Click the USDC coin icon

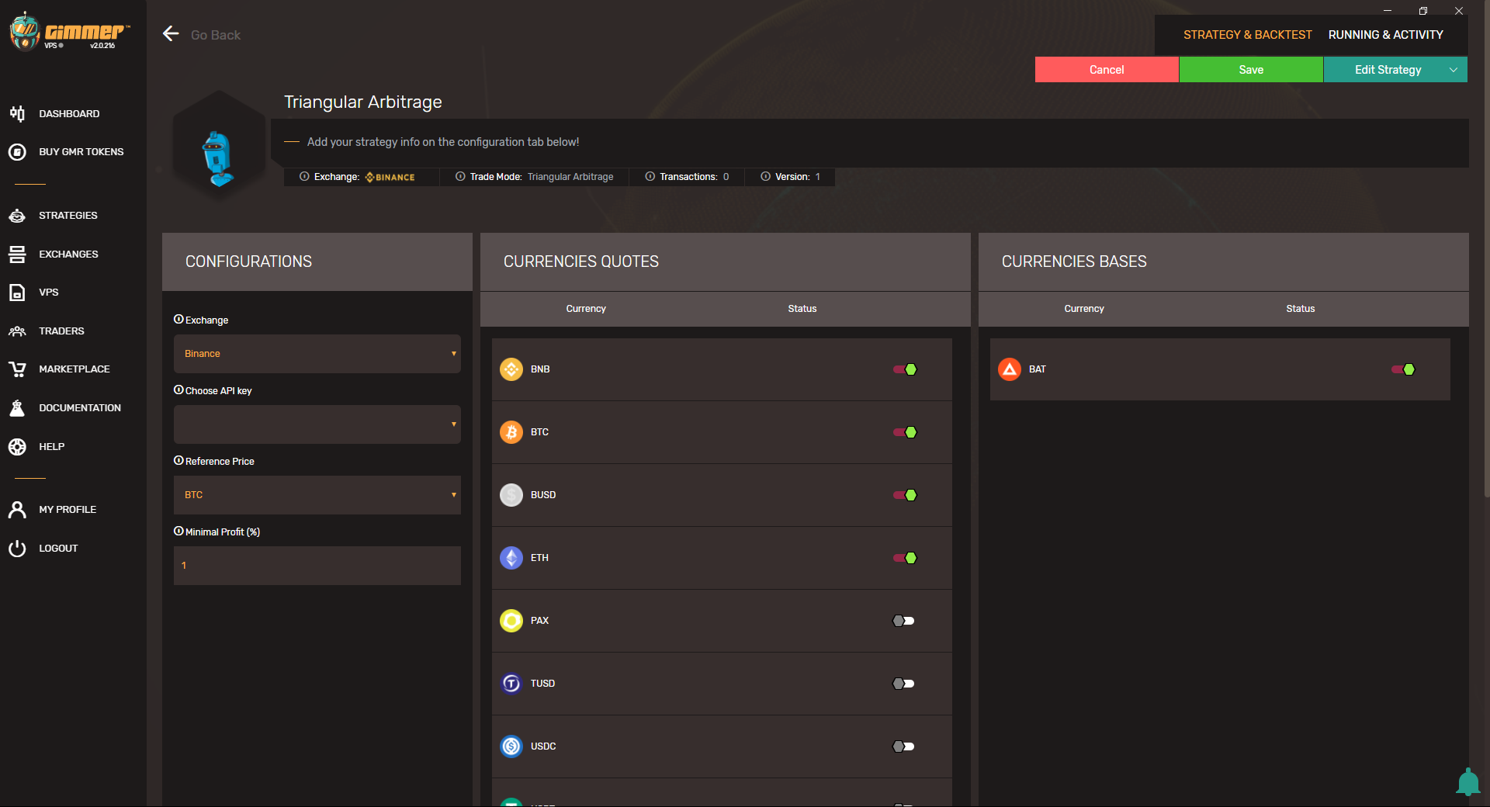pos(511,746)
